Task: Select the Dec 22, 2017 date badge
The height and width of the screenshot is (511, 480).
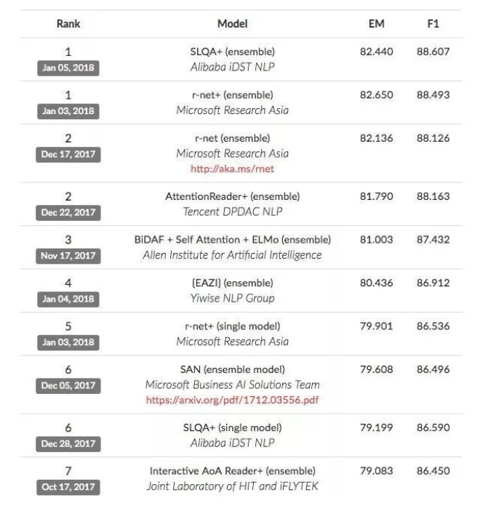Action: coord(68,212)
